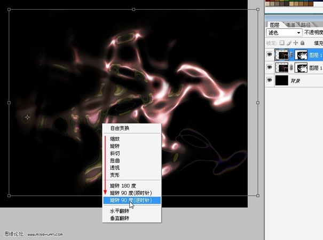The height and width of the screenshot is (240, 323).
Task: Click the bottom-right transform handle
Action: tap(258, 196)
